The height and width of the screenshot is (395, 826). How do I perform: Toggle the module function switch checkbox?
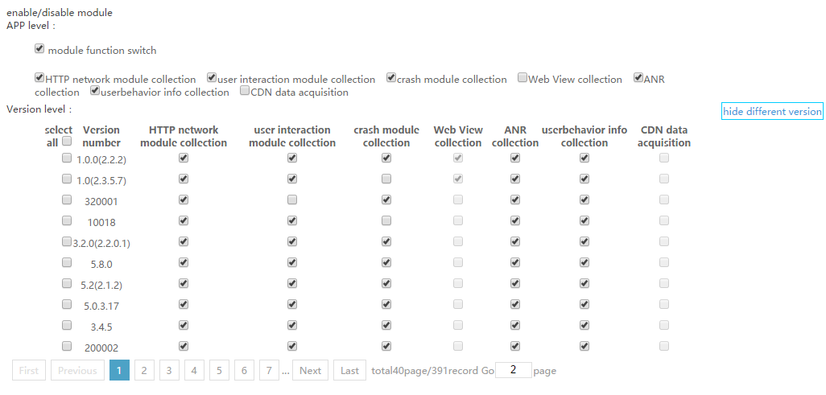pyautogui.click(x=39, y=50)
